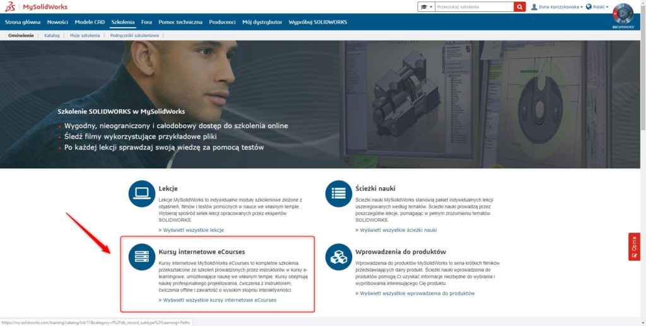Click the Kursy internetowe eCourses server icon
Viewport: 646px width, 326px height.
142,257
